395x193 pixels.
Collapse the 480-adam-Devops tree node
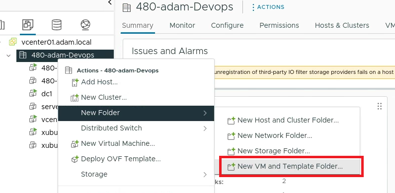[x=9, y=56]
